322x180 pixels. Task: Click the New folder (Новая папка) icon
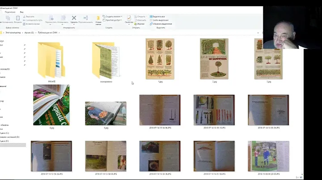coord(98,20)
